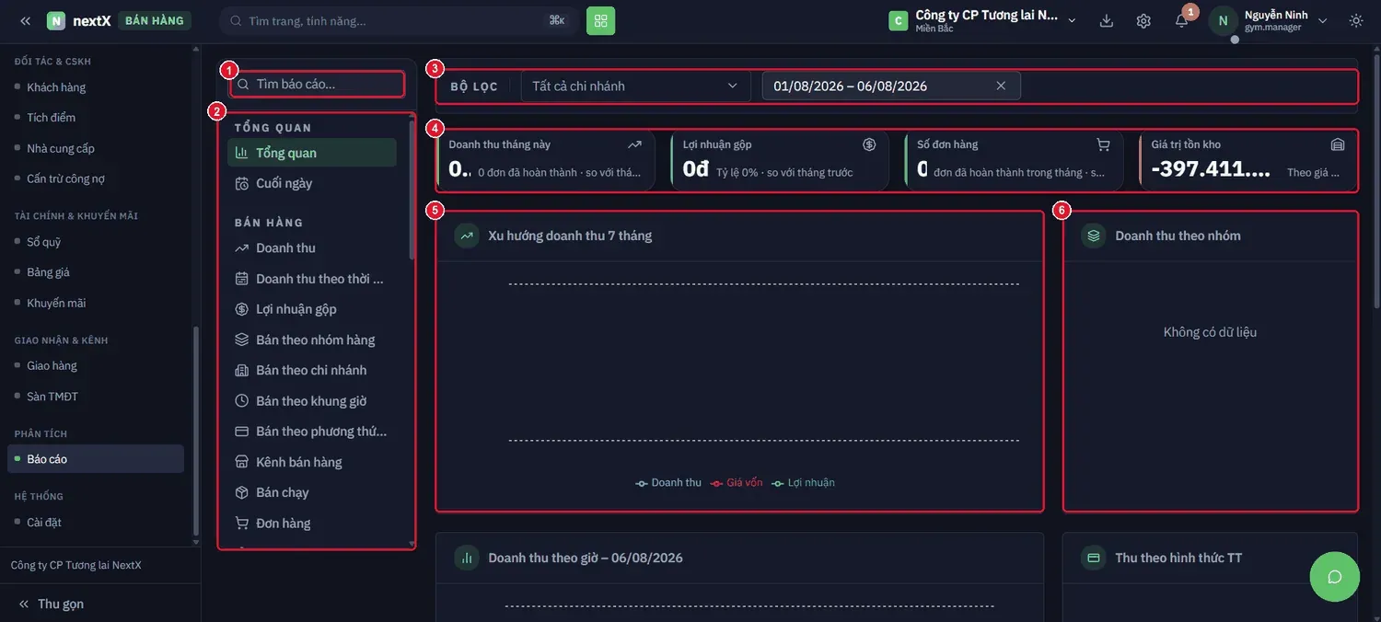
Task: Open the Kênh bán hàng report
Action: tap(312, 462)
